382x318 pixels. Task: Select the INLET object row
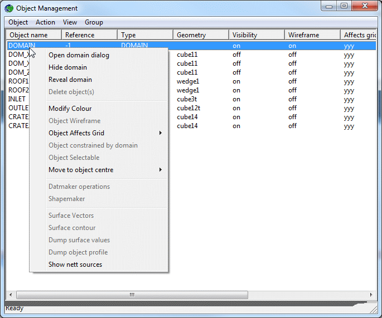(17, 99)
